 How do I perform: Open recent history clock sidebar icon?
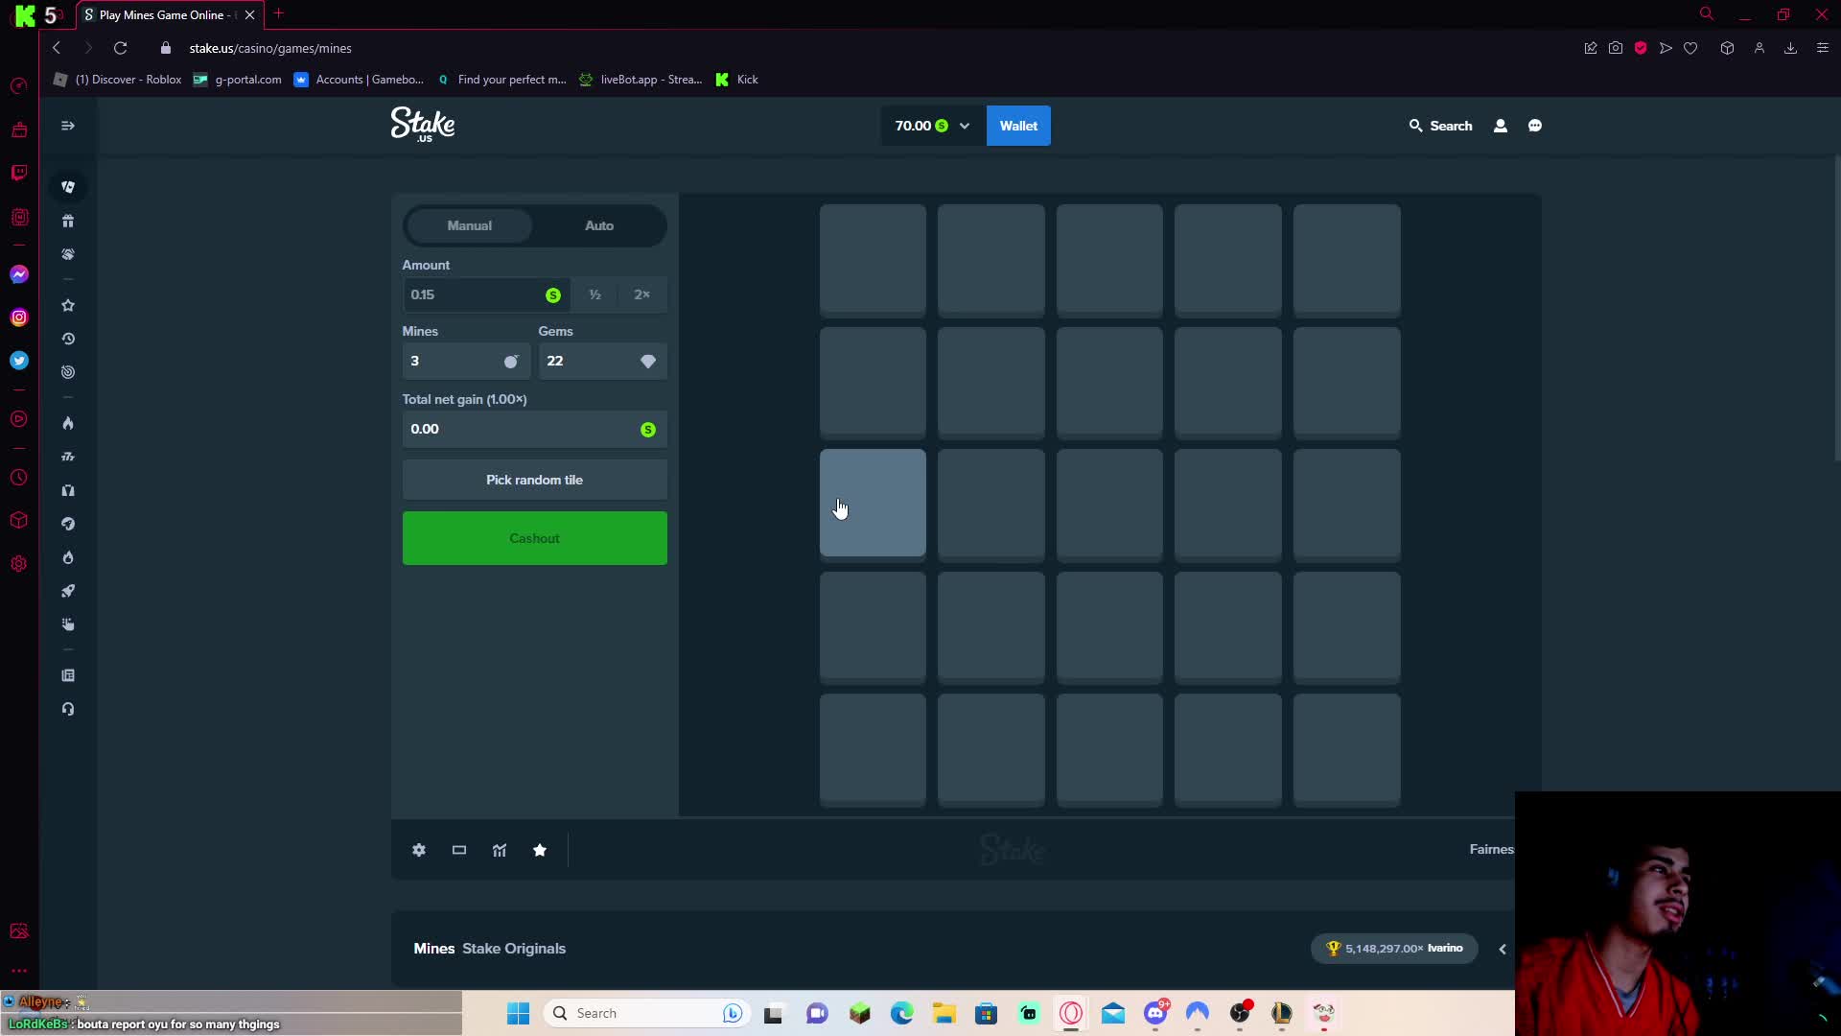tap(68, 339)
